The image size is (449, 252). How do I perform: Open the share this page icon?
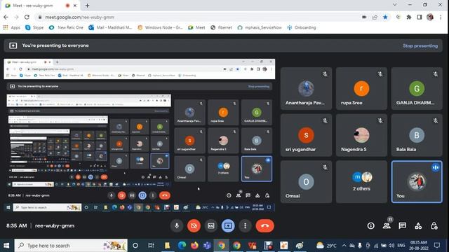click(x=375, y=17)
